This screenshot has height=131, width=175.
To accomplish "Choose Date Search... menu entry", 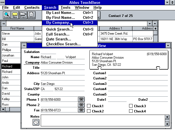I will (x=70, y=39).
